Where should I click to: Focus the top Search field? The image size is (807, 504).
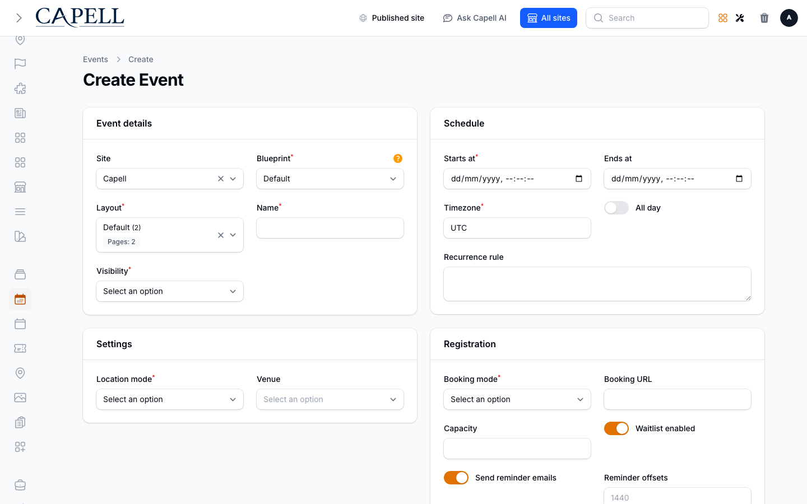coord(647,18)
